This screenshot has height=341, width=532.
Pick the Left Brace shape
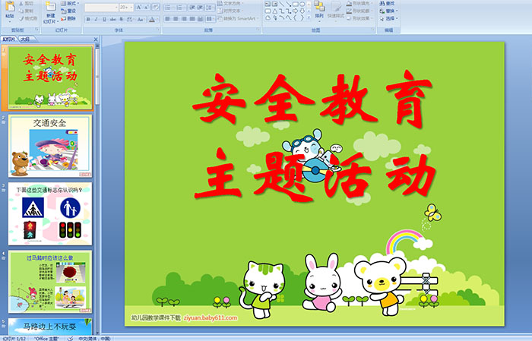pyautogui.click(x=295, y=17)
